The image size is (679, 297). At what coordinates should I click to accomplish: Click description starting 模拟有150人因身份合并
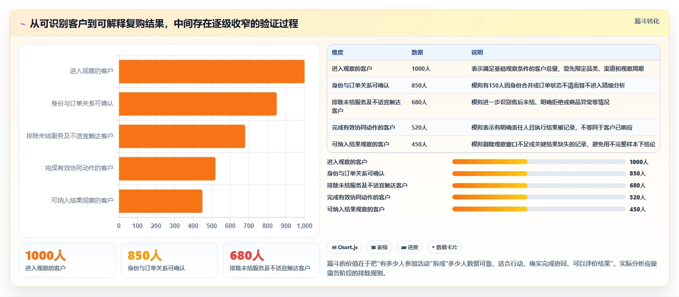(x=548, y=85)
